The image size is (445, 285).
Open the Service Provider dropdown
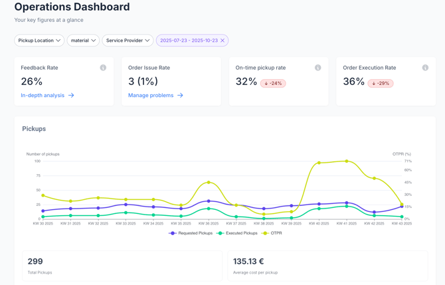128,41
